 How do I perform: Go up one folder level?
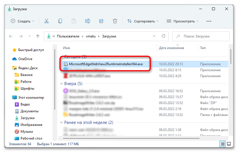tap(38, 36)
